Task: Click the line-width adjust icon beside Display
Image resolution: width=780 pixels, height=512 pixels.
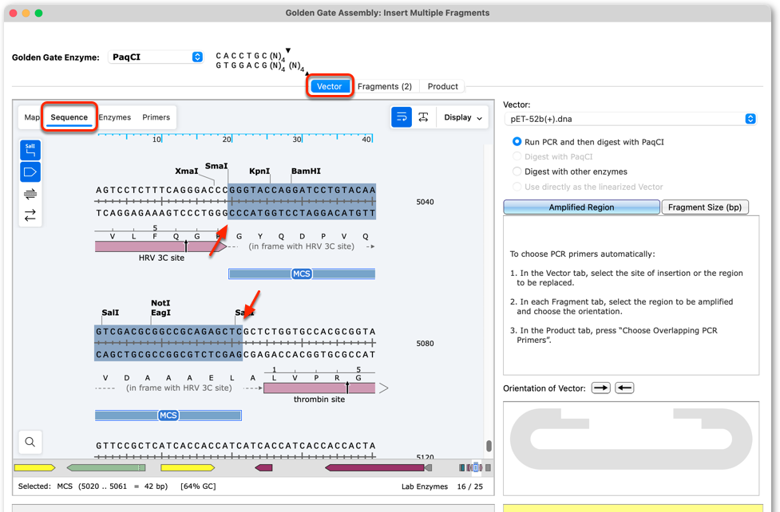Action: (423, 117)
